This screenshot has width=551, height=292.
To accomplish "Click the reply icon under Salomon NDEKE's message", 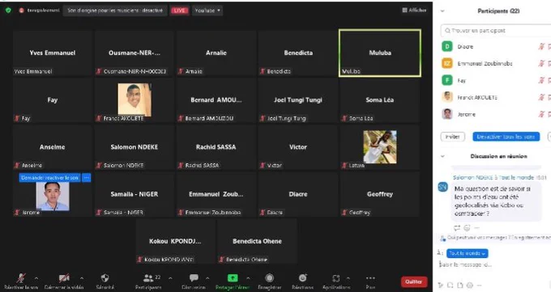I will (457, 228).
